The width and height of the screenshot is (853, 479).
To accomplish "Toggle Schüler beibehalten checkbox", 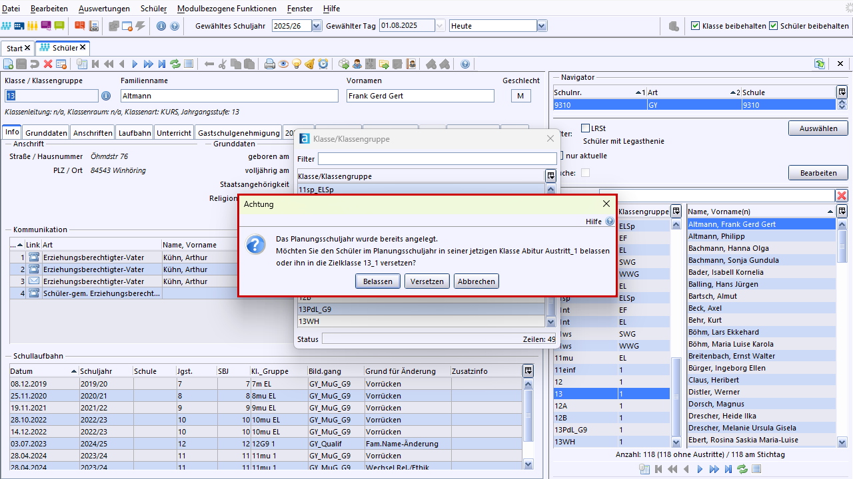I will coord(774,26).
